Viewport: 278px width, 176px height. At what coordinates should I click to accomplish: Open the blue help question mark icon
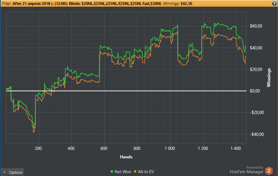[274, 3]
